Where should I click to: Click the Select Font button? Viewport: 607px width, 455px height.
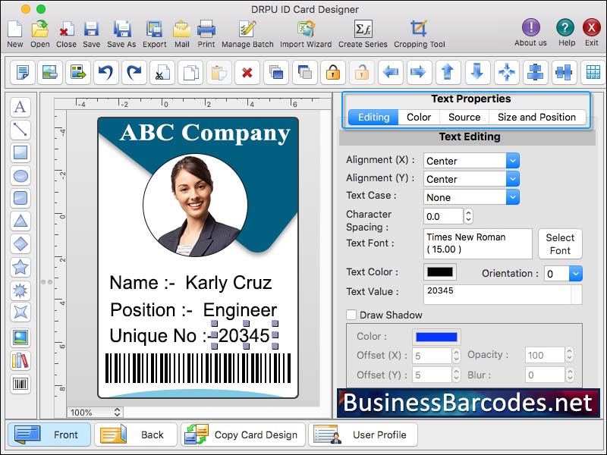pos(560,243)
